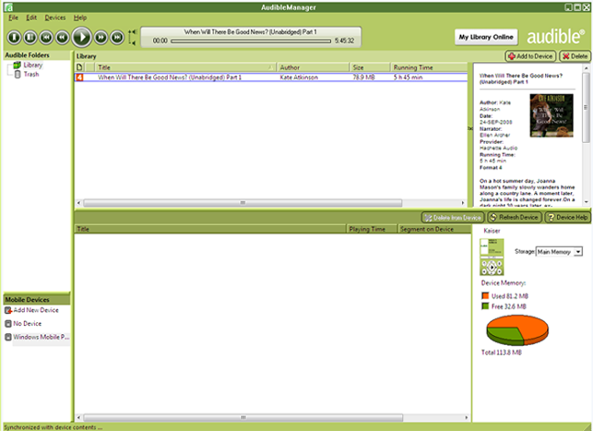Open the Edit menu
This screenshot has width=593, height=431.
(31, 17)
